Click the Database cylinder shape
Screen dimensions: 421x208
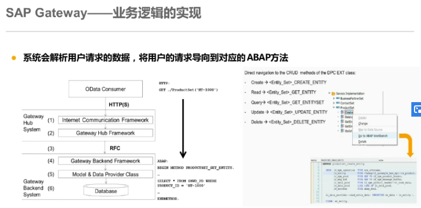pos(106,190)
